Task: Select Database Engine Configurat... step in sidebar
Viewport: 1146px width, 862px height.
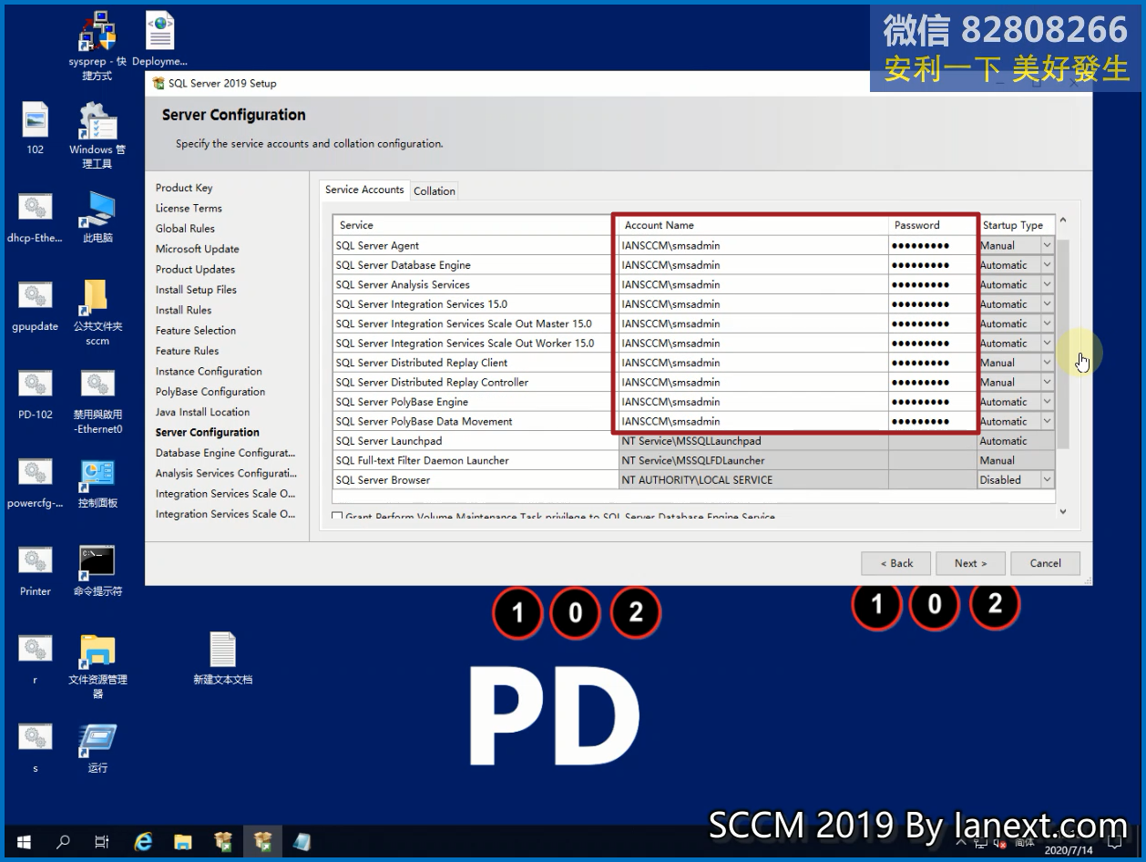Action: pos(225,453)
